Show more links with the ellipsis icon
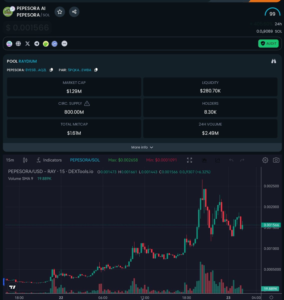 click(64, 43)
